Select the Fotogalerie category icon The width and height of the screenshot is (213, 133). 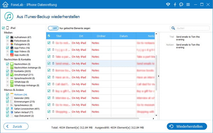[x=12, y=44]
